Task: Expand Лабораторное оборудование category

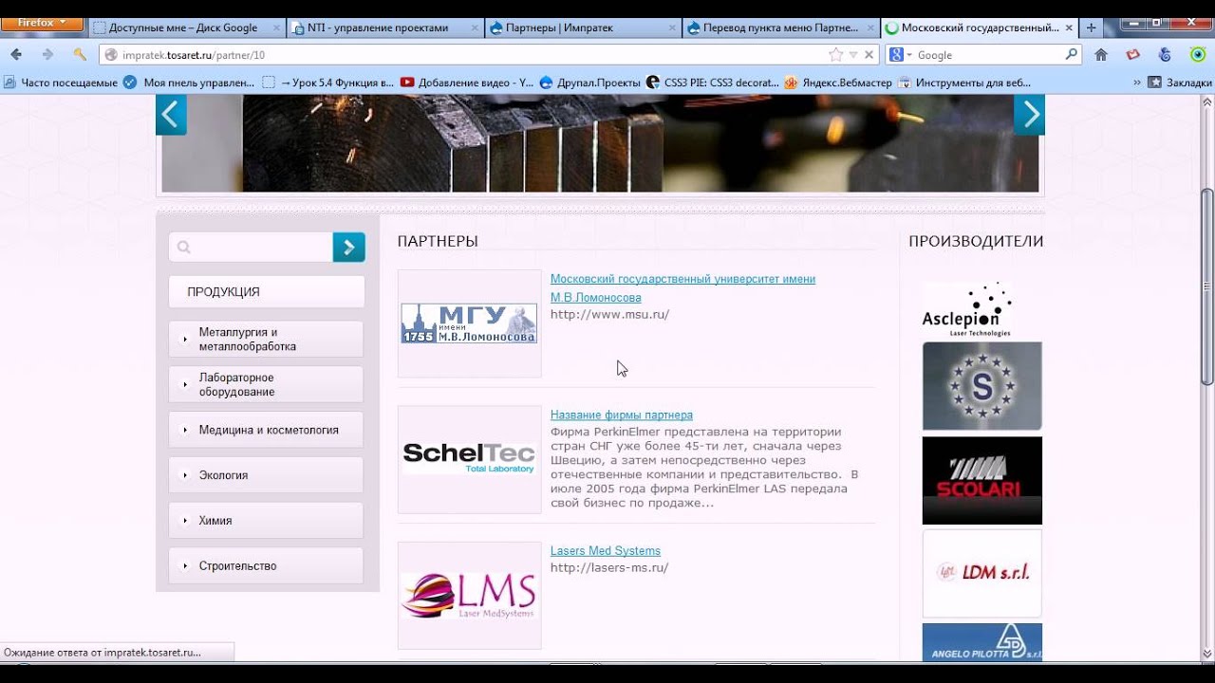Action: click(267, 384)
